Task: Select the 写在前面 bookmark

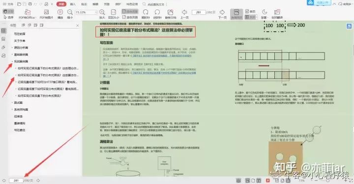Action: point(20,34)
